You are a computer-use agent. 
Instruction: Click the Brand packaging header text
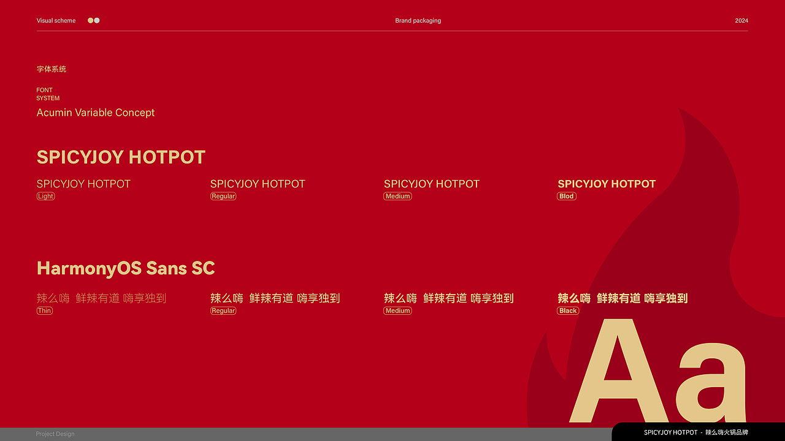click(x=418, y=20)
